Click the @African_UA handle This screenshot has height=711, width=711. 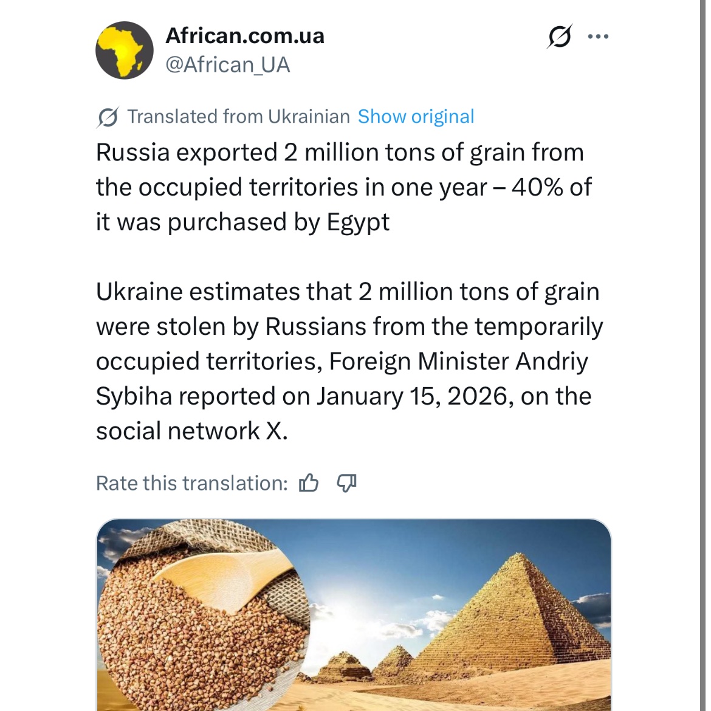point(228,65)
